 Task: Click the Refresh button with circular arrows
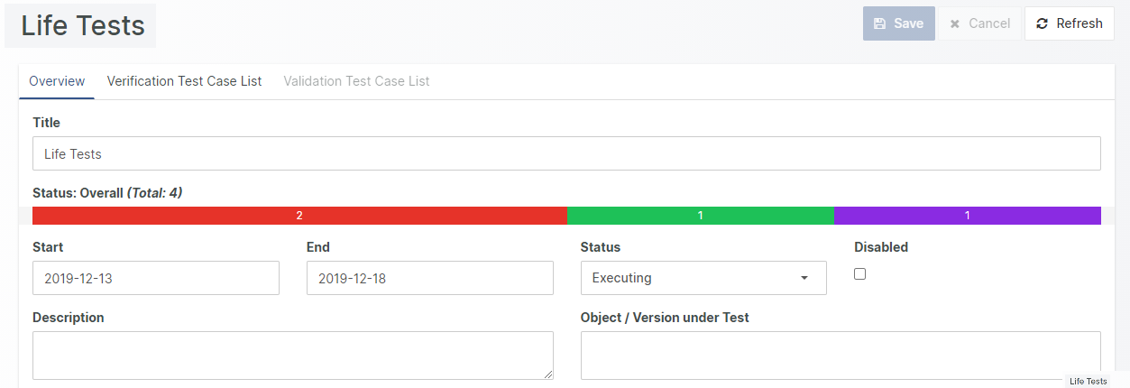(1069, 23)
